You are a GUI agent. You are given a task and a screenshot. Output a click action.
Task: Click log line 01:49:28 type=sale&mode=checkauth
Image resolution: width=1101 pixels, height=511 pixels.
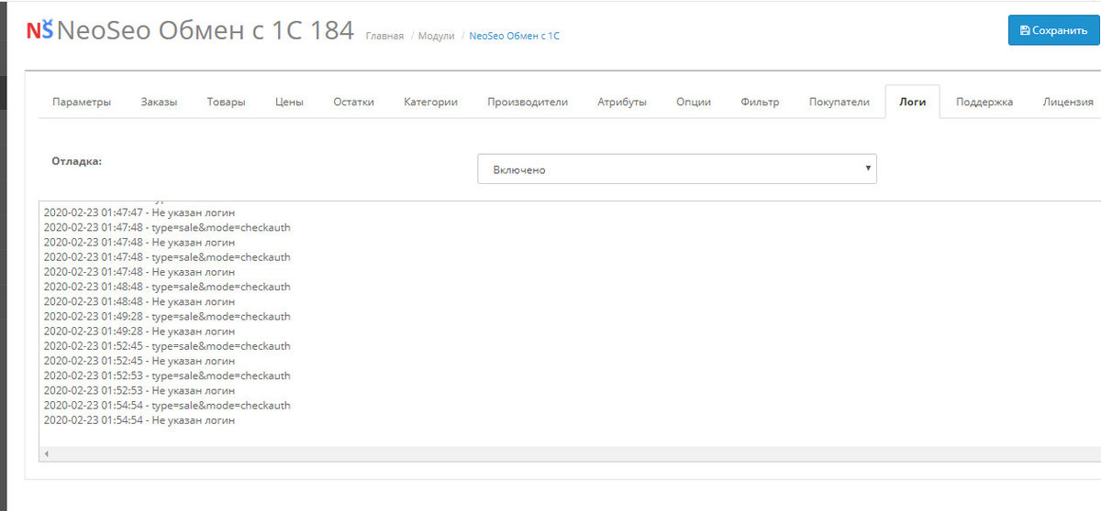(x=167, y=316)
